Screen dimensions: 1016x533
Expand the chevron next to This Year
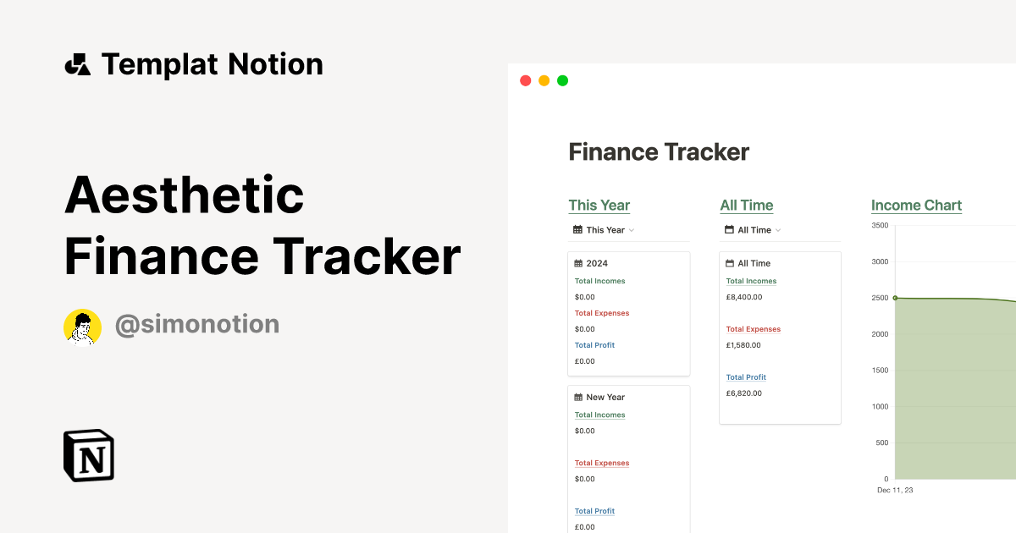tap(631, 230)
